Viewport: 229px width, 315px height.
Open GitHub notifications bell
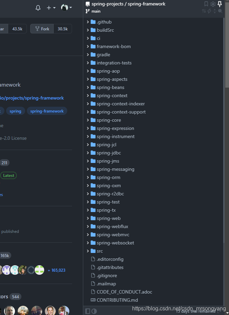pyautogui.click(x=38, y=7)
